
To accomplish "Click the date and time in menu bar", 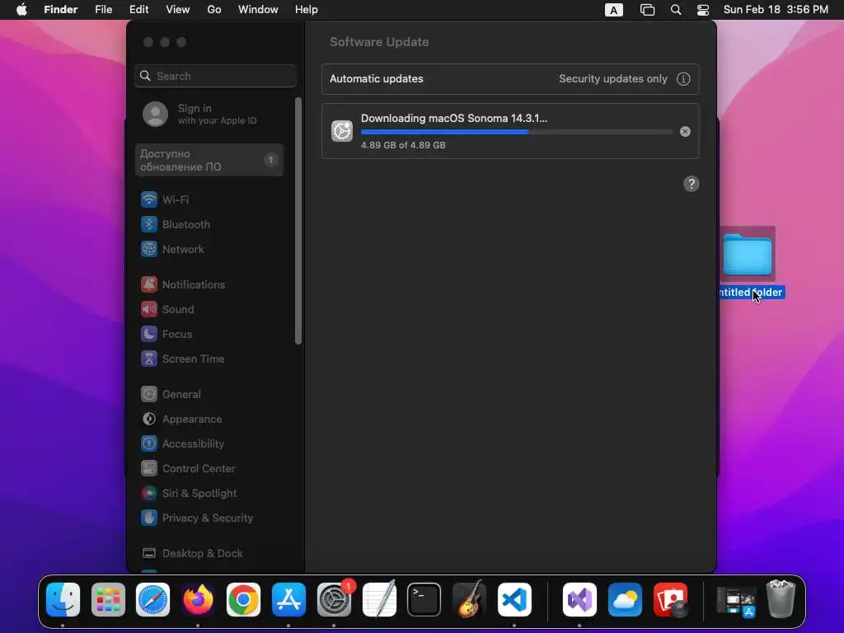I will tap(776, 10).
